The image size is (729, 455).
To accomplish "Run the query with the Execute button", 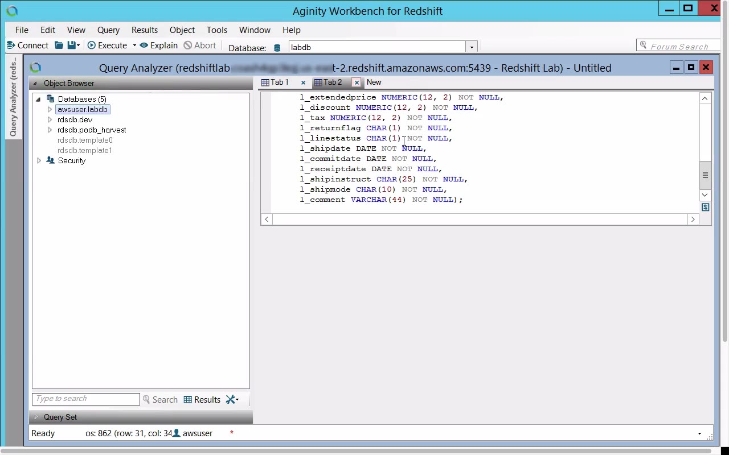I will [x=107, y=45].
